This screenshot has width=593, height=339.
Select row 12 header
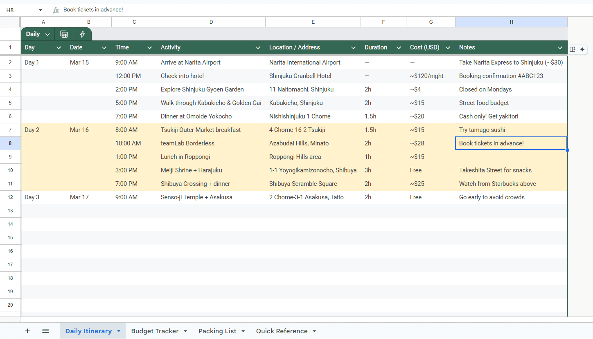pyautogui.click(x=10, y=197)
